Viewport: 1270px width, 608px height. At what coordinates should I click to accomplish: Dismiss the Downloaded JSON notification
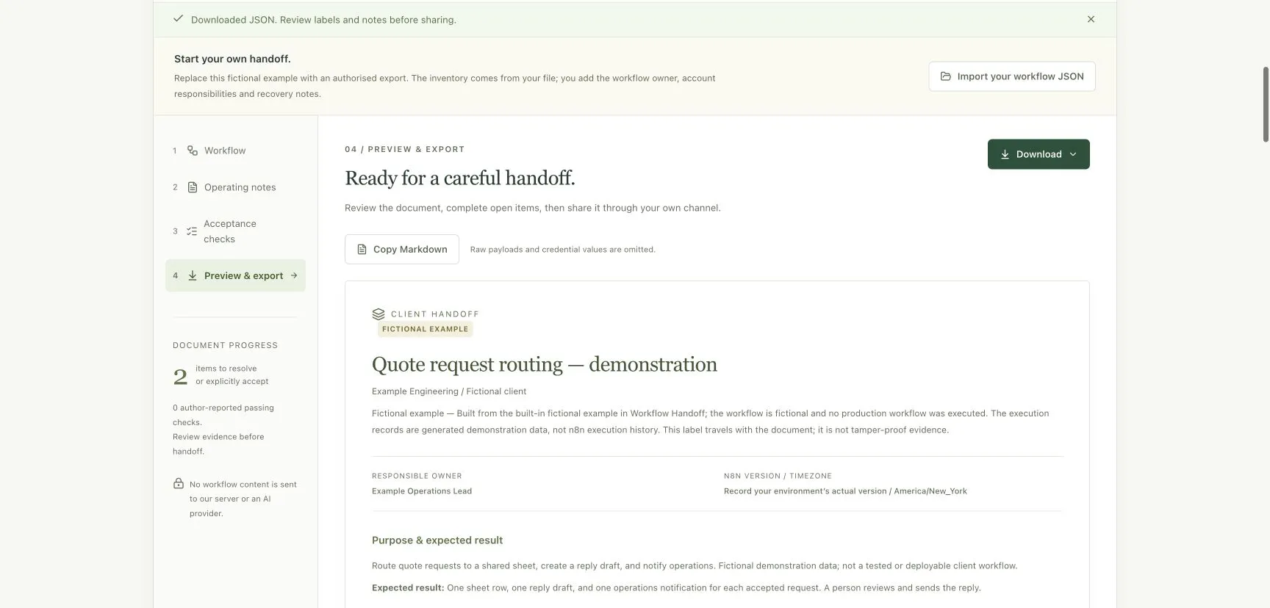tap(1091, 19)
